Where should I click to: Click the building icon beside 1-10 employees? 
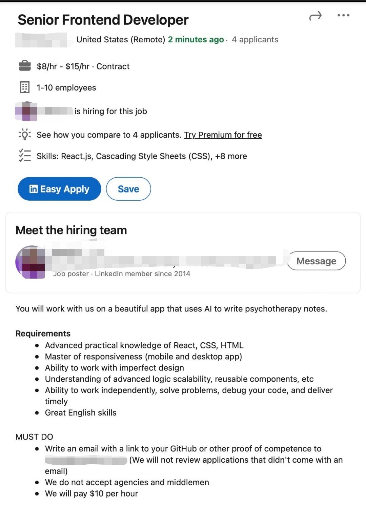[x=25, y=87]
